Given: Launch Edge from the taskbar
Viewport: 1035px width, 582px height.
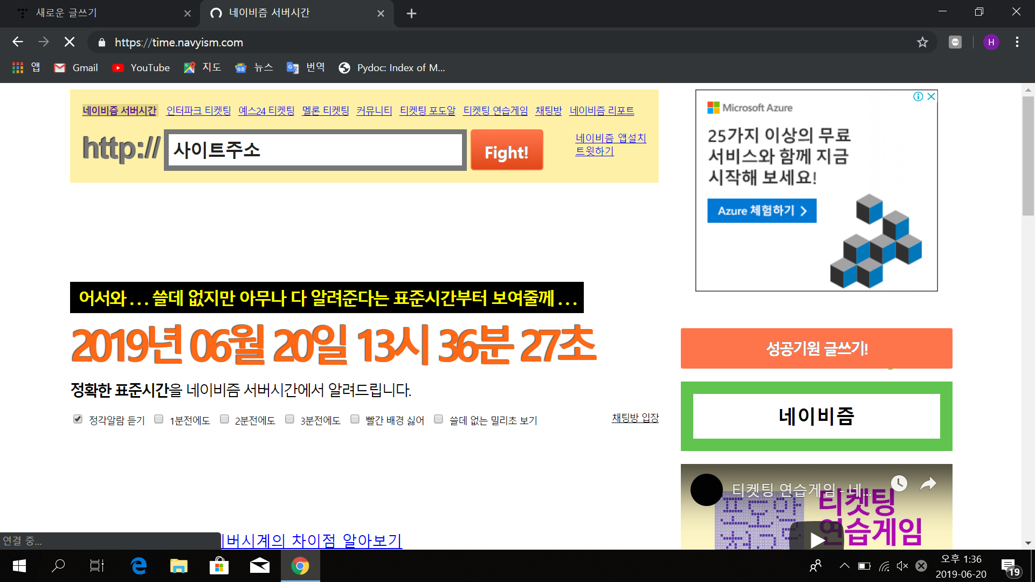Looking at the screenshot, I should coord(139,566).
